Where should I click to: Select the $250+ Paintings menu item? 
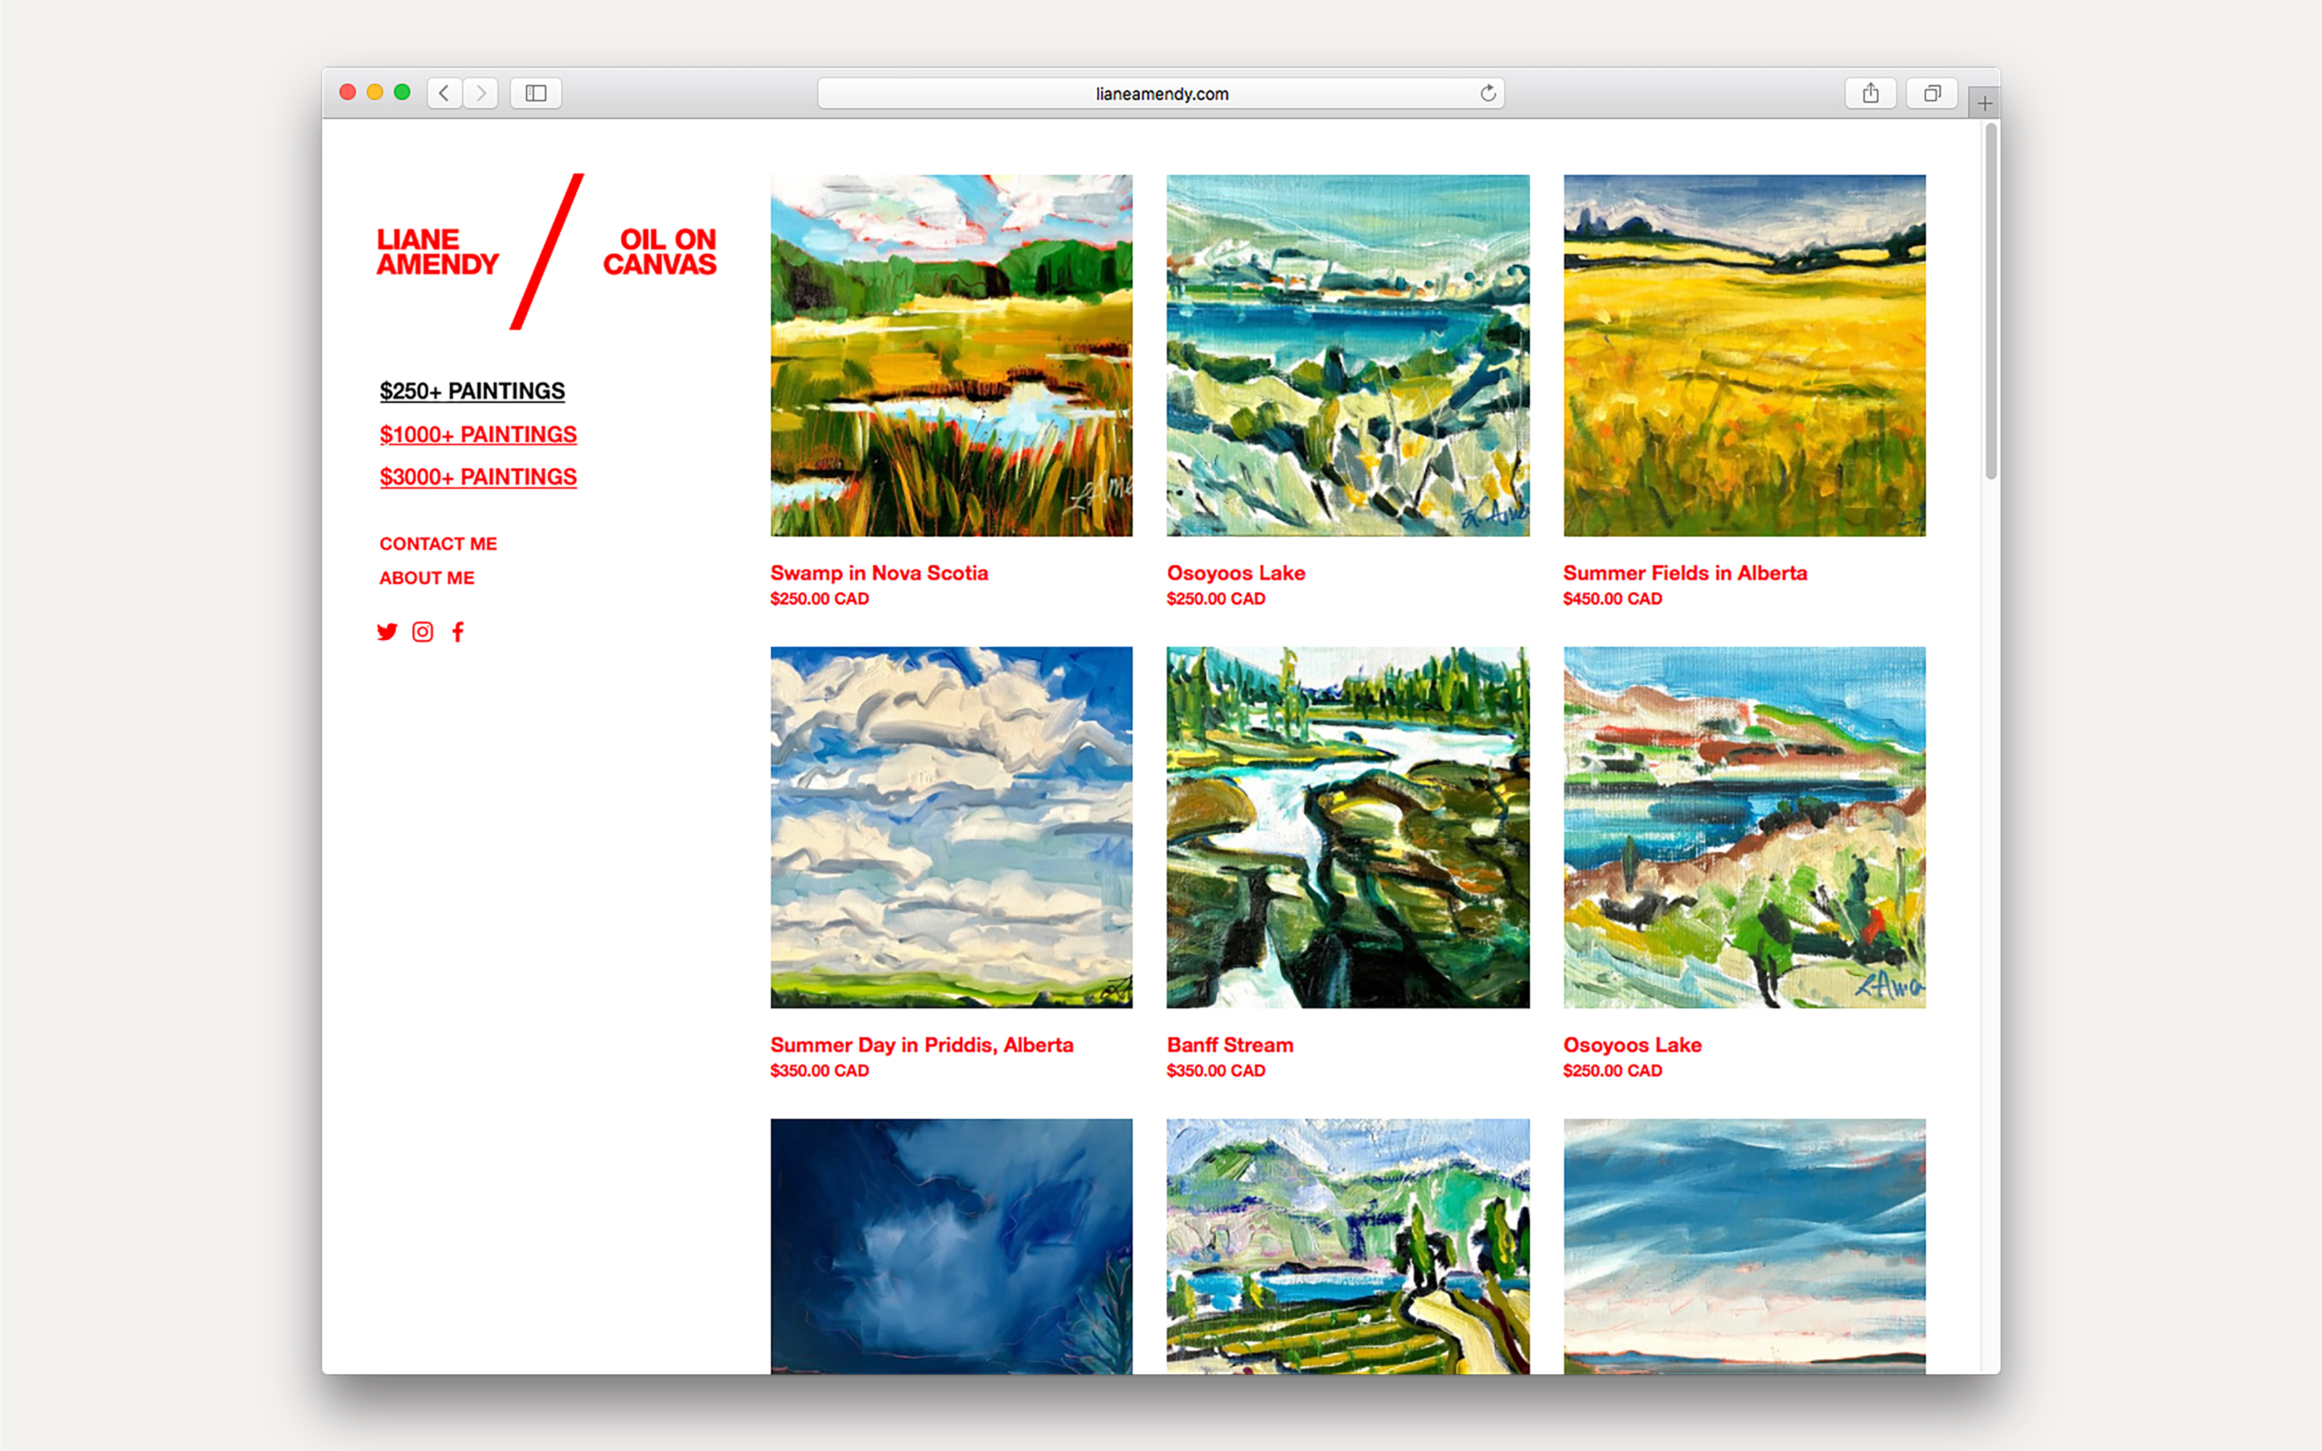[472, 392]
